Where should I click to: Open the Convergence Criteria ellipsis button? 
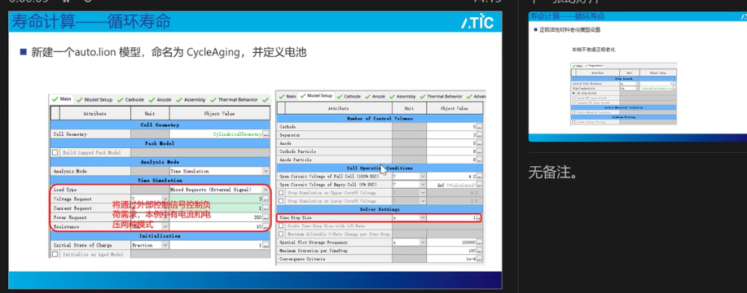[479, 260]
